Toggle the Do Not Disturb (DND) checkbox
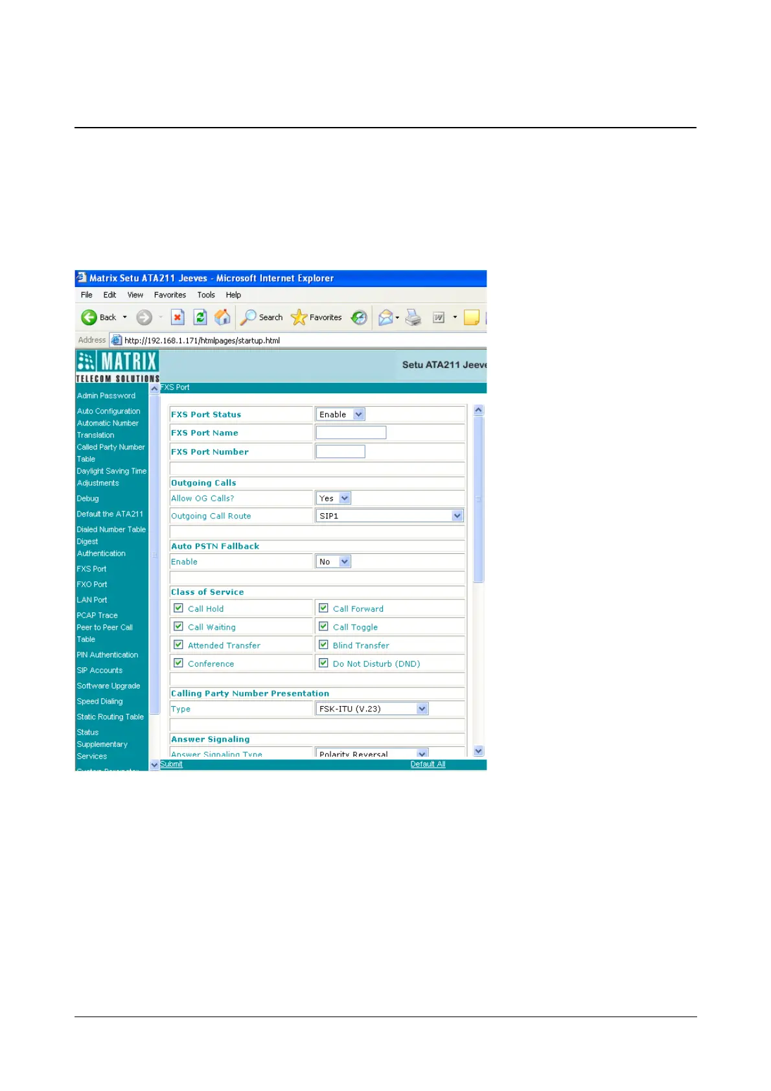This screenshot has width=771, height=1091. [x=323, y=663]
